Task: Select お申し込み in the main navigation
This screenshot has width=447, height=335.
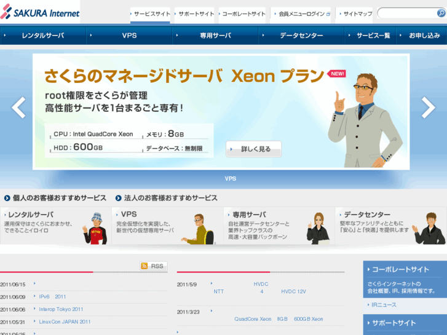Action: (x=422, y=36)
